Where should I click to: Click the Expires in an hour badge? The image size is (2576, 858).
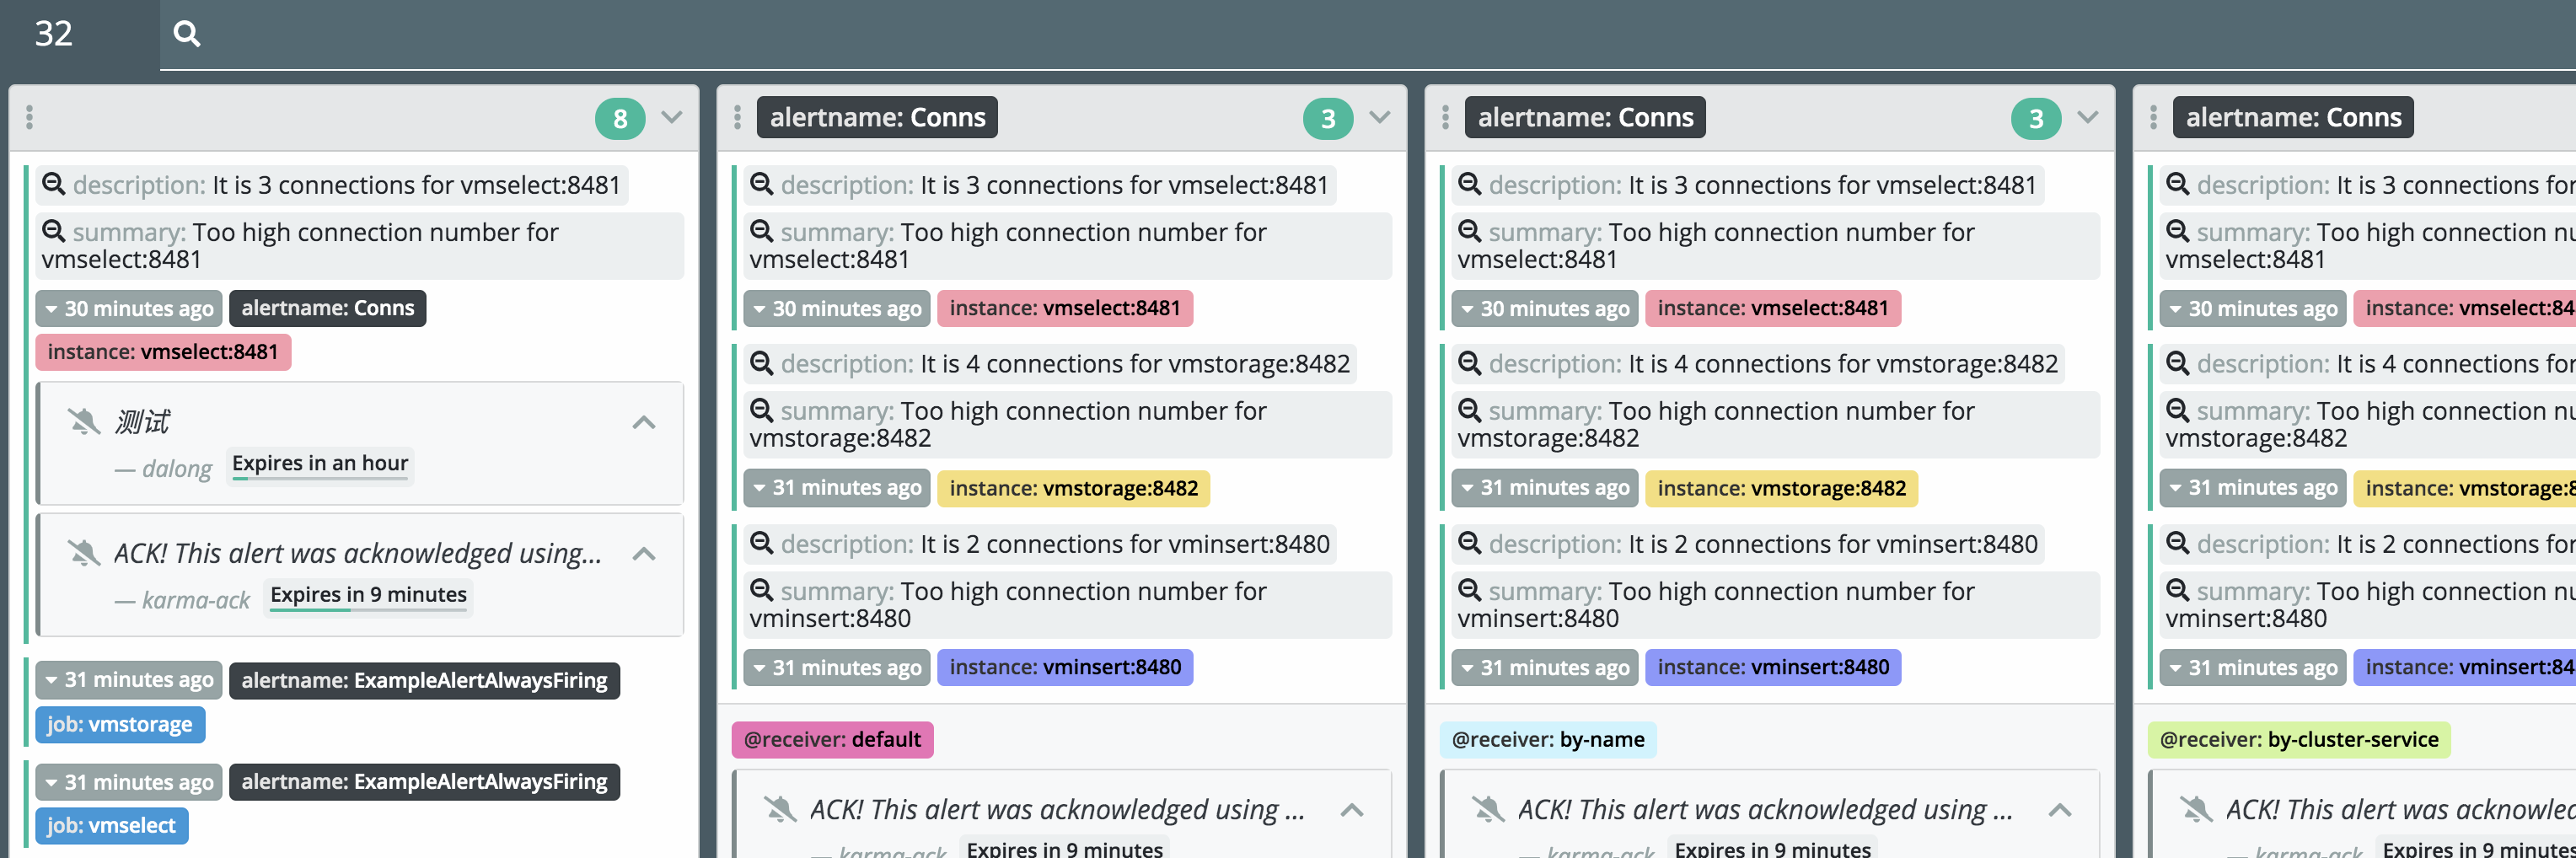click(x=320, y=464)
